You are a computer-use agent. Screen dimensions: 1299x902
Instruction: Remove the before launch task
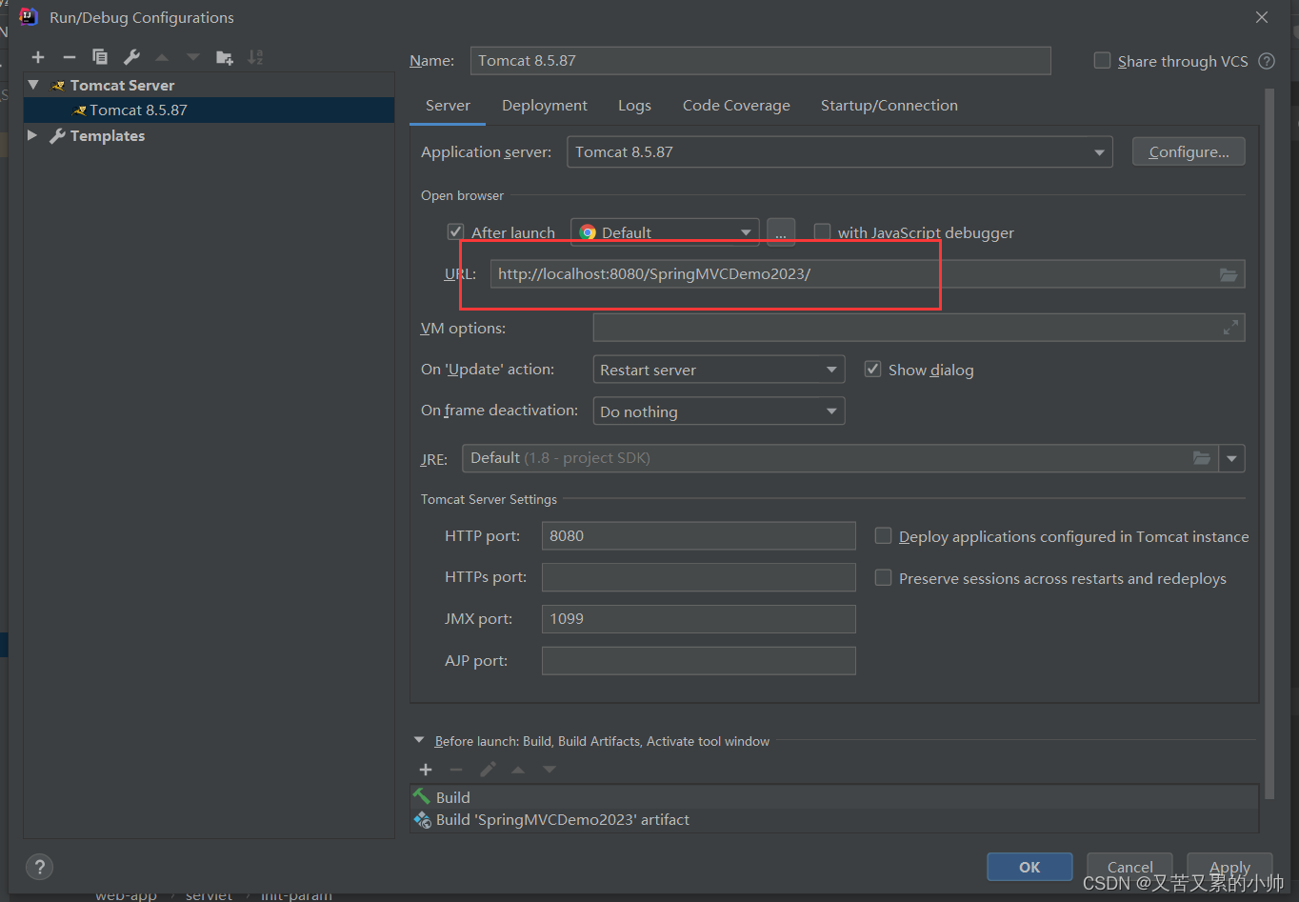click(456, 770)
